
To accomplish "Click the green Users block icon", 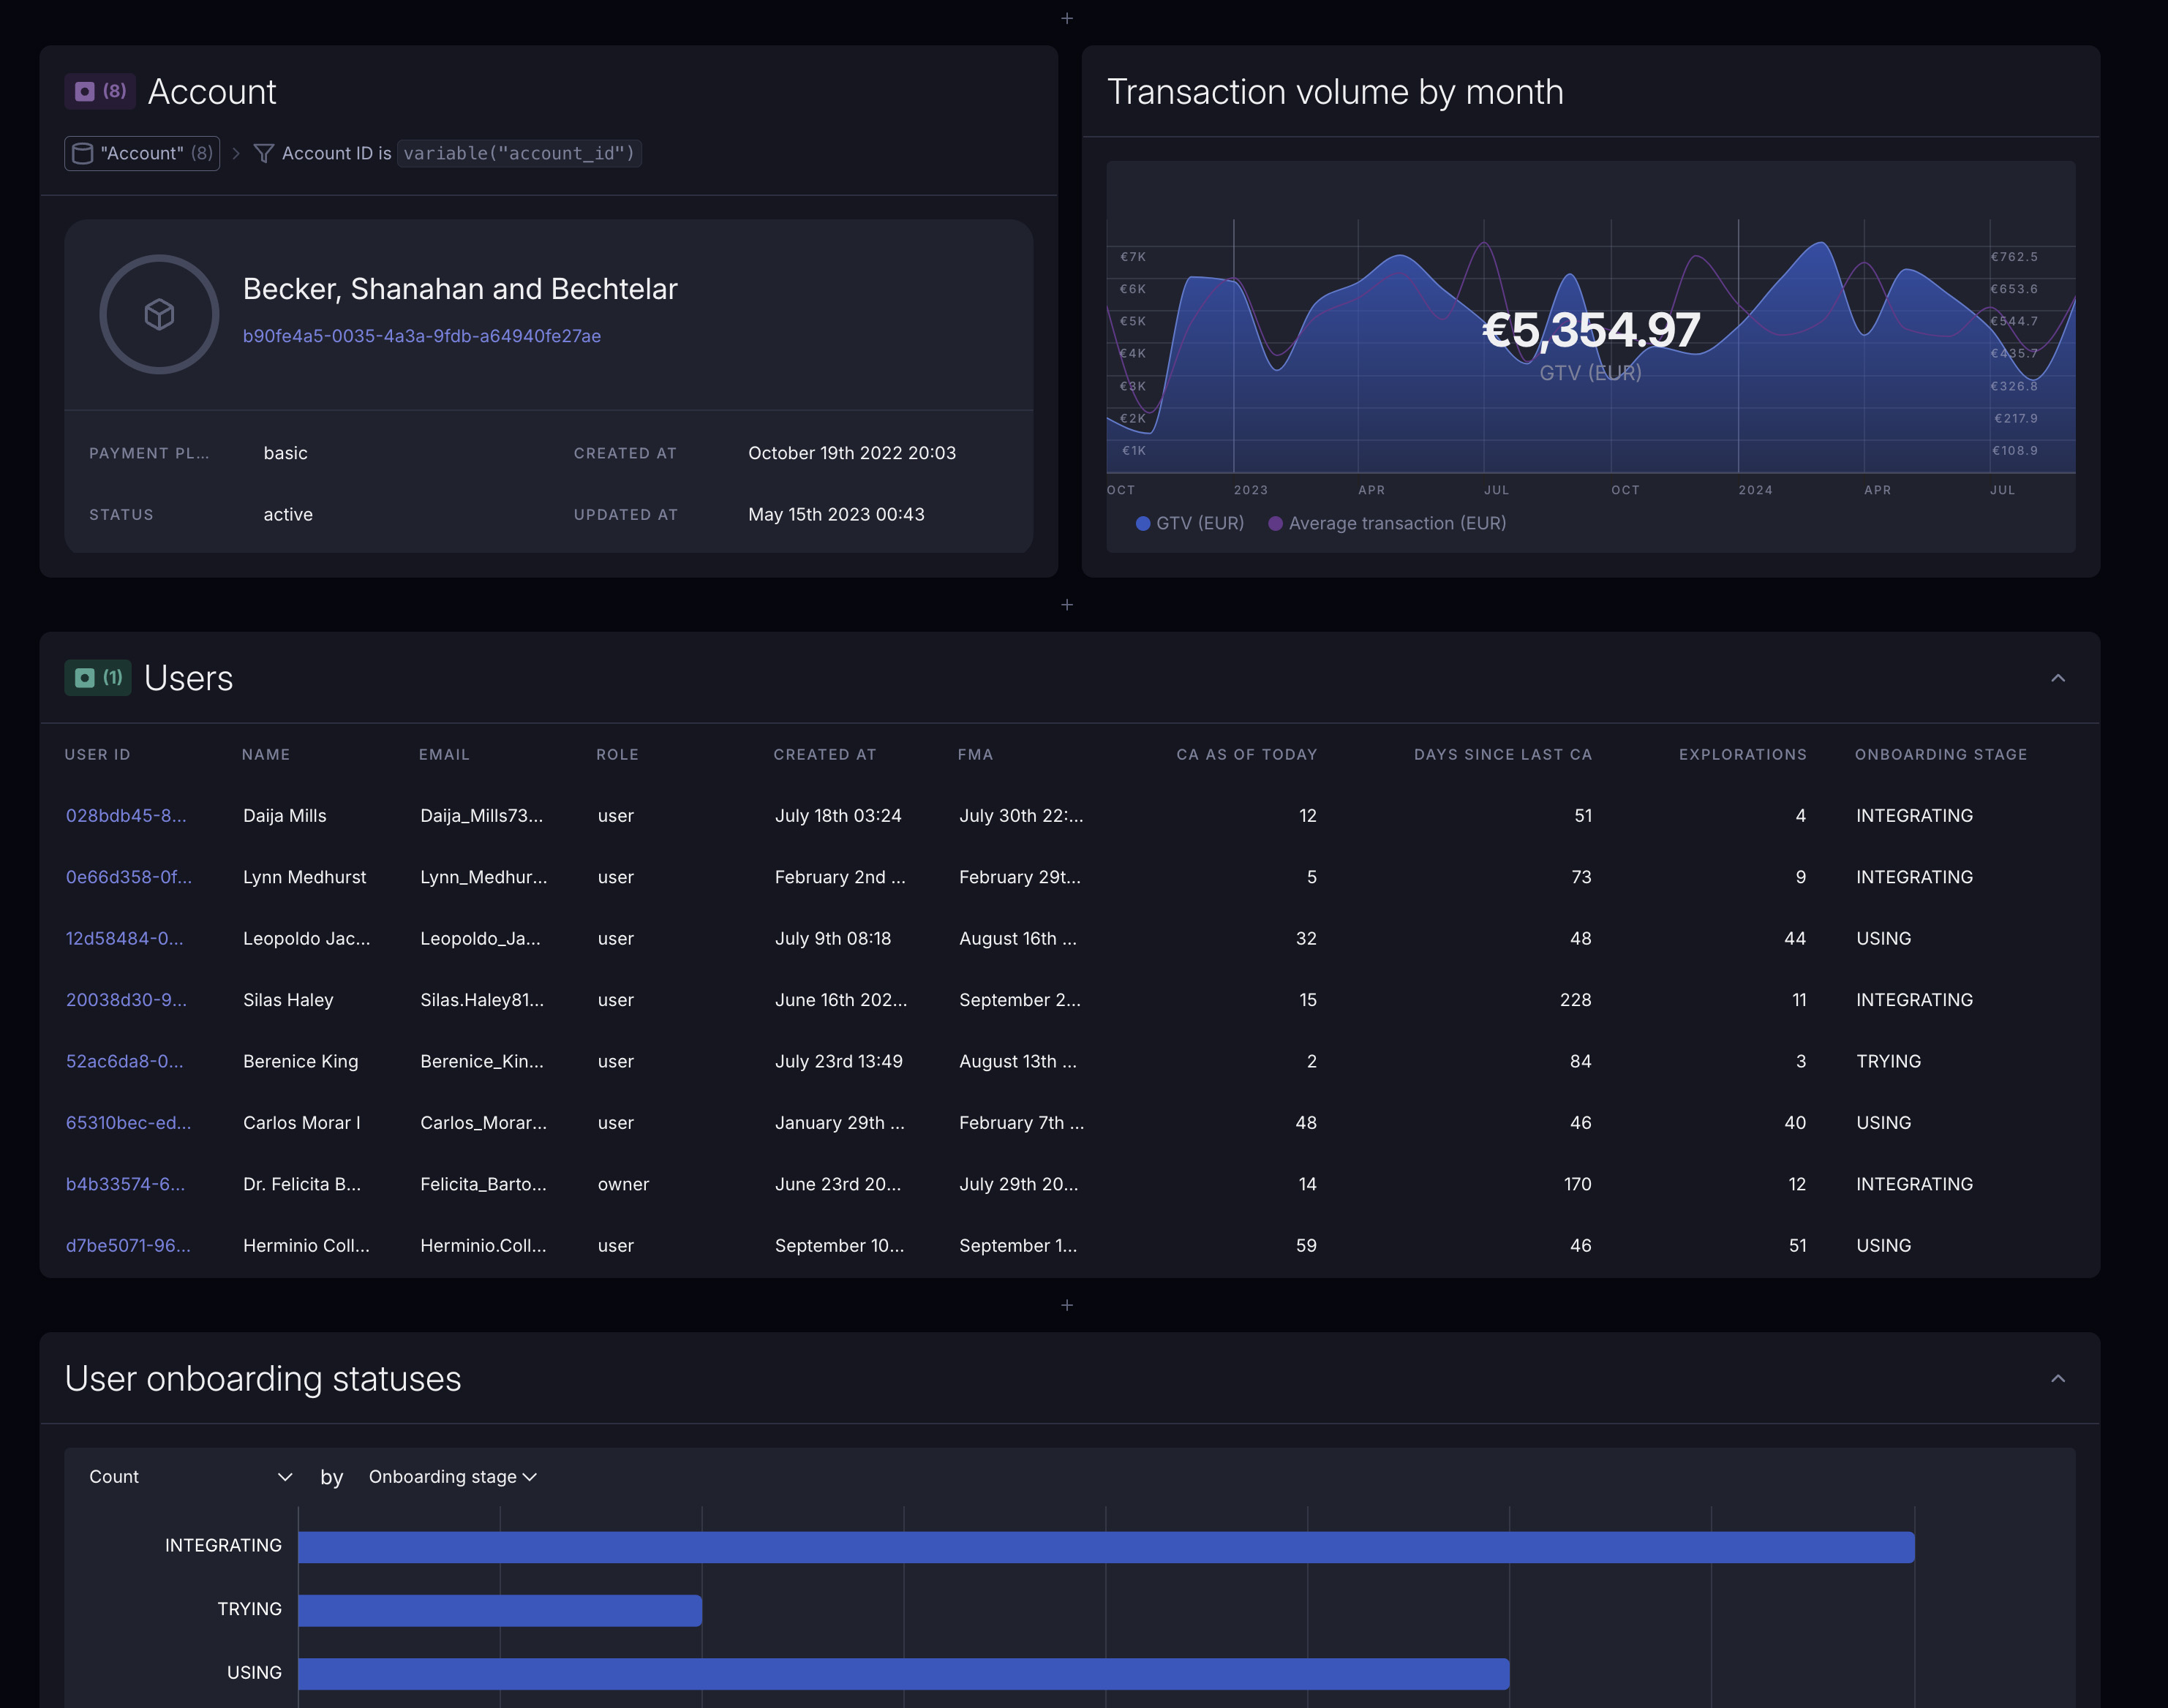I will click(x=83, y=677).
